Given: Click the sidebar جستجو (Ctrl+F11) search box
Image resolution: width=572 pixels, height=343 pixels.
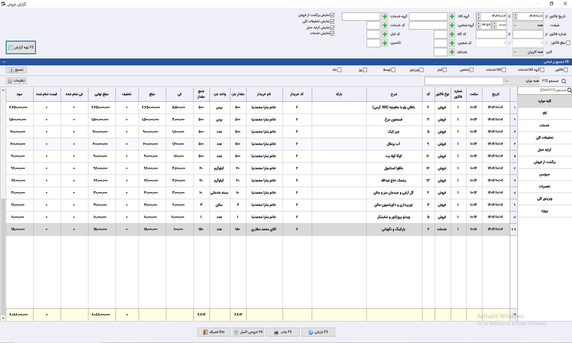Looking at the screenshot, I should pyautogui.click(x=542, y=90).
